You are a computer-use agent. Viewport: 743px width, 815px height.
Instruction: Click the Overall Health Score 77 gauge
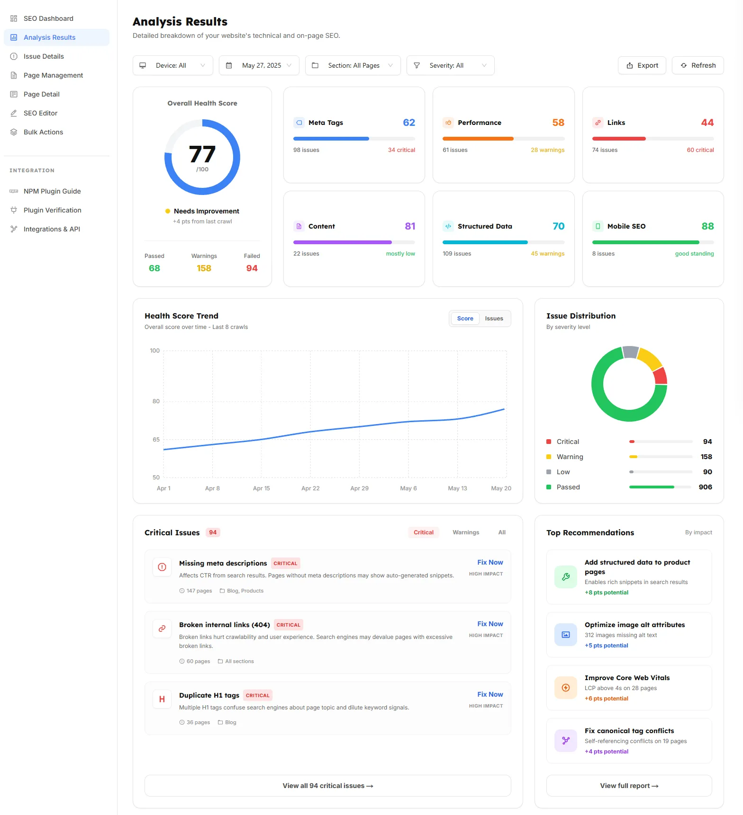(202, 157)
